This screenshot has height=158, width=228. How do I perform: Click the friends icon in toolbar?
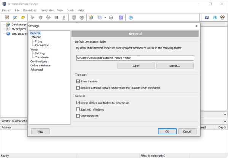pos(222,17)
